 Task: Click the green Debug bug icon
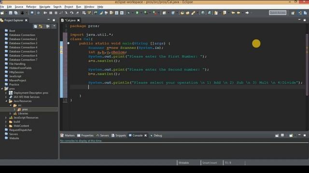pyautogui.click(x=146, y=13)
